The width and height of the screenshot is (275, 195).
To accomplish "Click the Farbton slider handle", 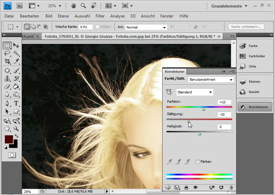I will click(203, 109).
